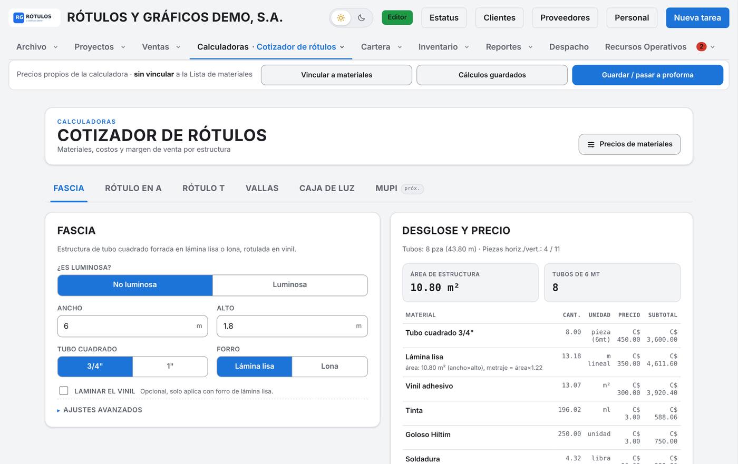Screen dimensions: 738x464
Task: Click the Tubo cuadrado 3/4" row name
Action: [x=440, y=333]
